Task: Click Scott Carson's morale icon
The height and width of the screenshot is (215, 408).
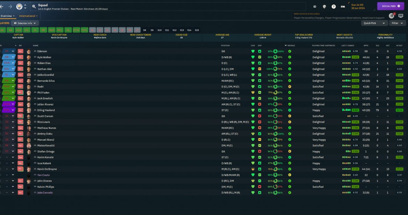Action: (290, 116)
